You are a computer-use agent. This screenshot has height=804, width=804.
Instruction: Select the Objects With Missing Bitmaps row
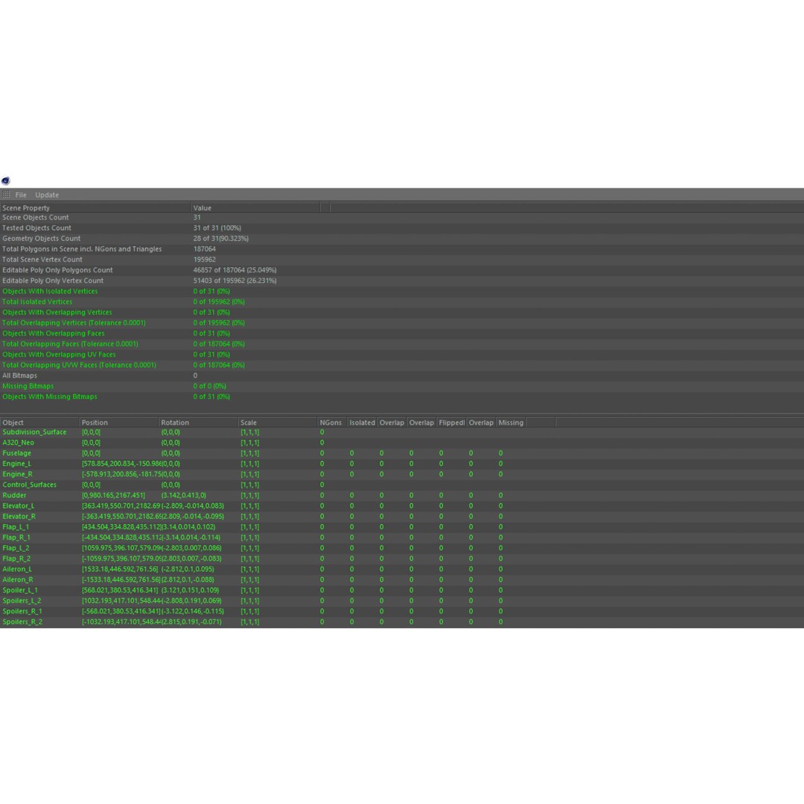[402, 396]
